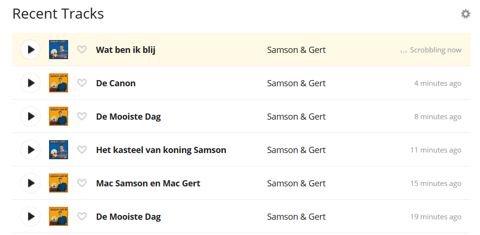Mark "Het kasteel van koning Samson" as loved
Viewport: 480px width, 235px height.
pos(82,150)
